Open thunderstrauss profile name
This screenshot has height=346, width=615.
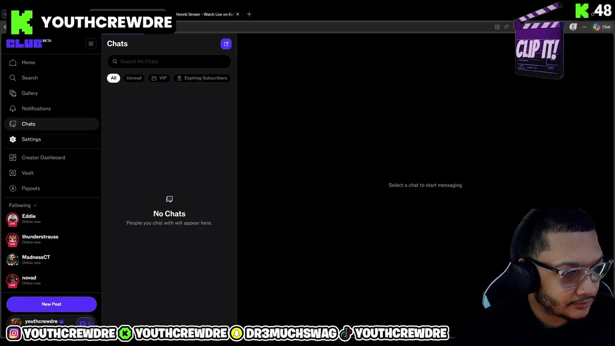(40, 237)
